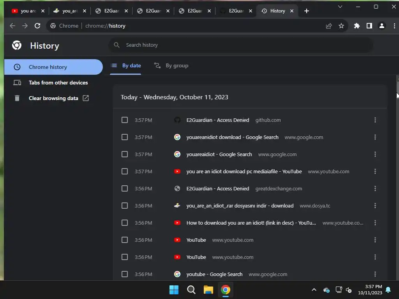Check the 'youareaidiot - Google Search' checkbox
Screen dimensions: 399x299
point(124,154)
